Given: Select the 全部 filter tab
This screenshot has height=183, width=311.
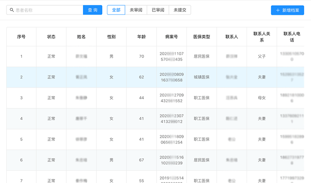Looking at the screenshot, I should coord(116,10).
